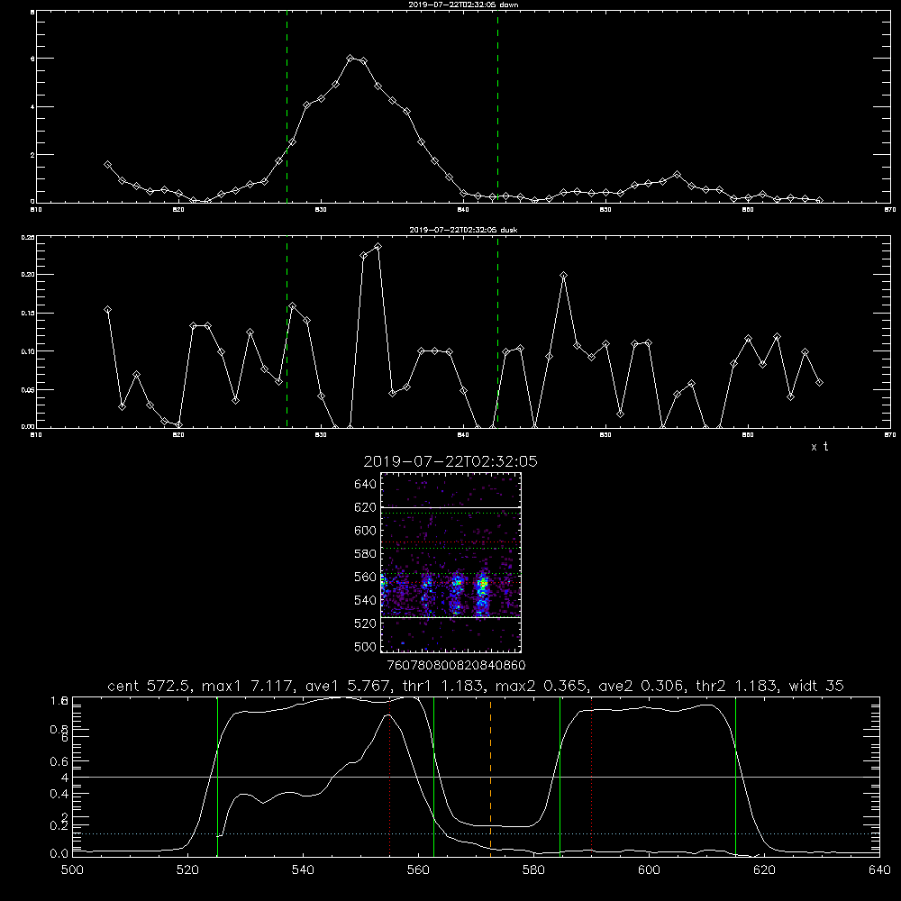Click the dusk plot secondary peak near 847

point(564,275)
